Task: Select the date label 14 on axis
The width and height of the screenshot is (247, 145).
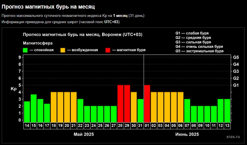Action: [27, 125]
